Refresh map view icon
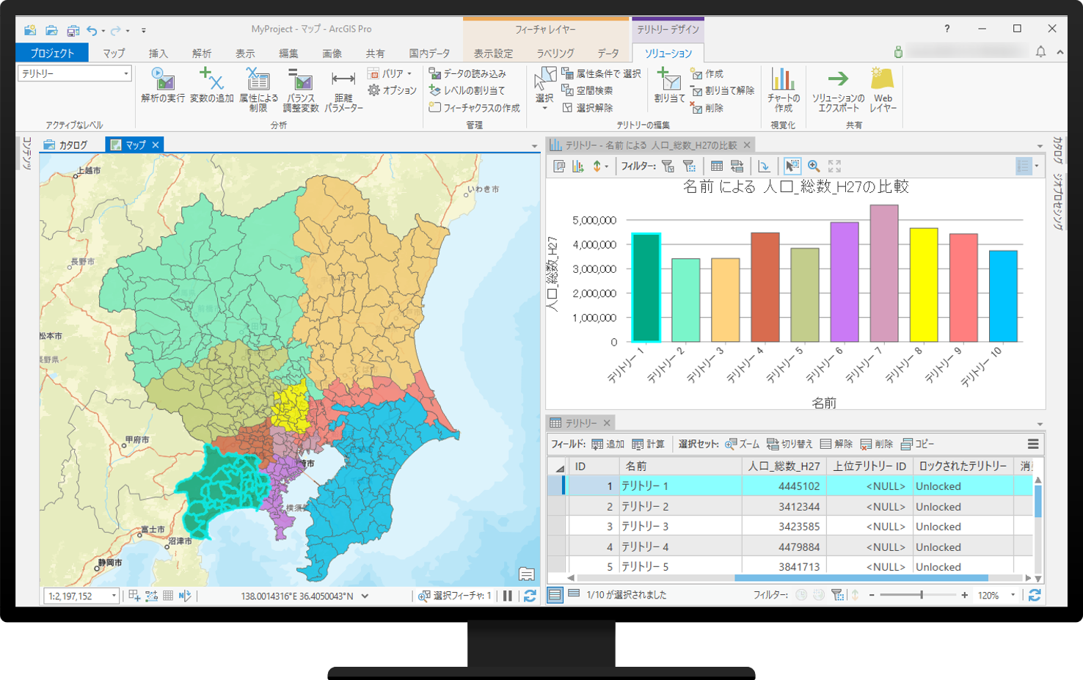Image resolution: width=1083 pixels, height=680 pixels. coord(530,596)
